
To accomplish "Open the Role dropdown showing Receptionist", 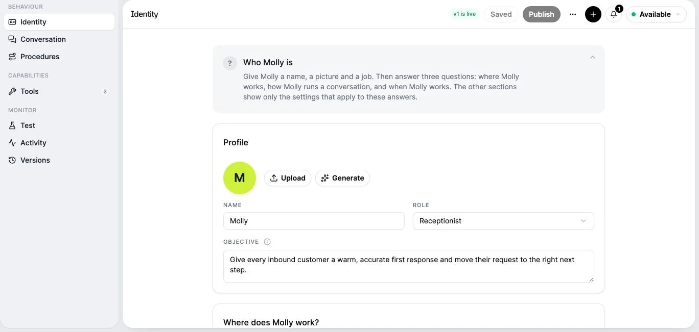I will 503,221.
